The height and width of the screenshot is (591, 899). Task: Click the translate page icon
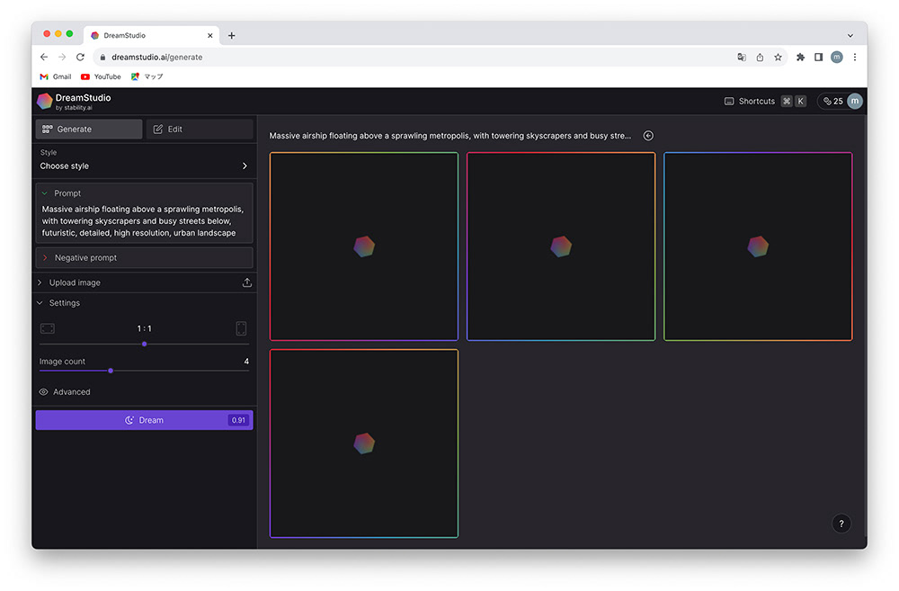tap(742, 57)
